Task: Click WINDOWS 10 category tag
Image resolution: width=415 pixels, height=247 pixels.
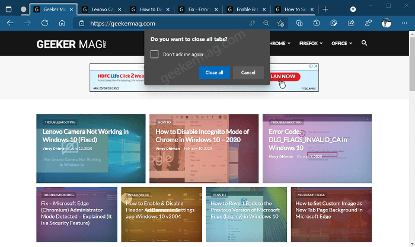Action: click(138, 195)
